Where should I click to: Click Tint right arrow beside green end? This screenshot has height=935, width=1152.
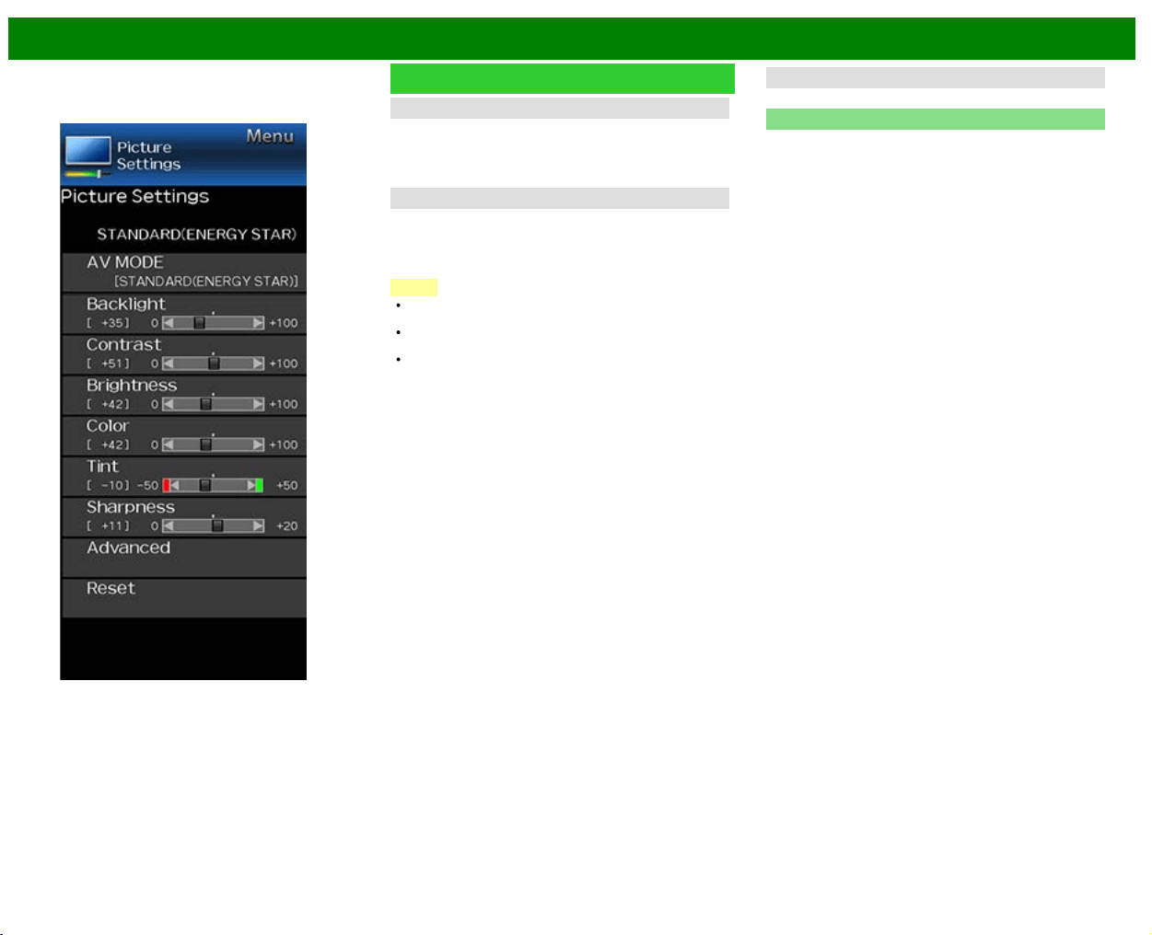[251, 485]
